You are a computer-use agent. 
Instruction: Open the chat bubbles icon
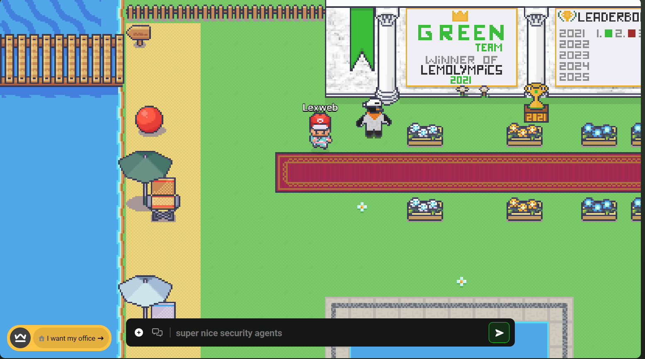click(x=157, y=332)
